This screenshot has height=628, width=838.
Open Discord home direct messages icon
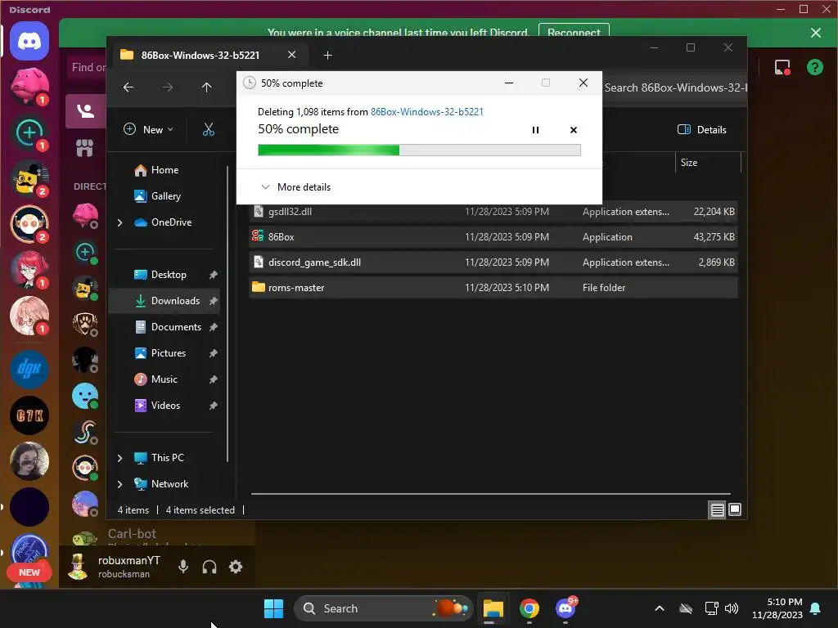[29, 41]
